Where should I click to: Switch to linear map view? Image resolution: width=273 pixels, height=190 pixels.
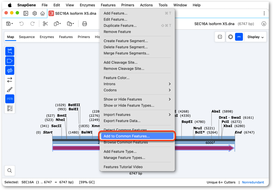point(239,37)
